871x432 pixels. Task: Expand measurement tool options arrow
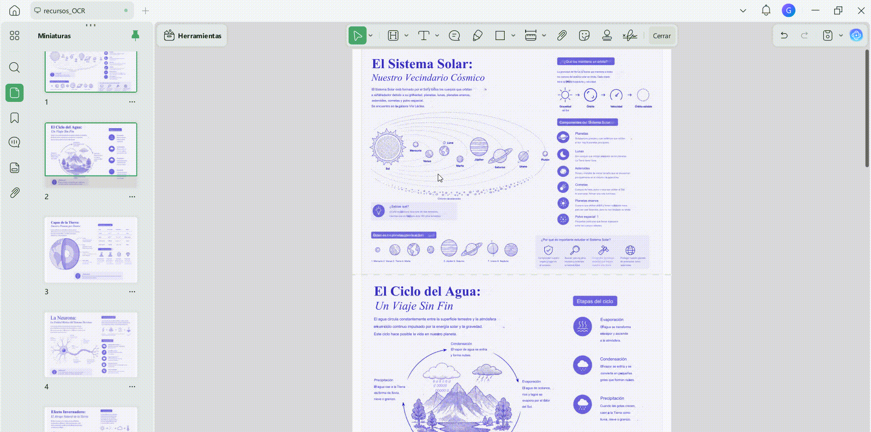click(x=544, y=35)
